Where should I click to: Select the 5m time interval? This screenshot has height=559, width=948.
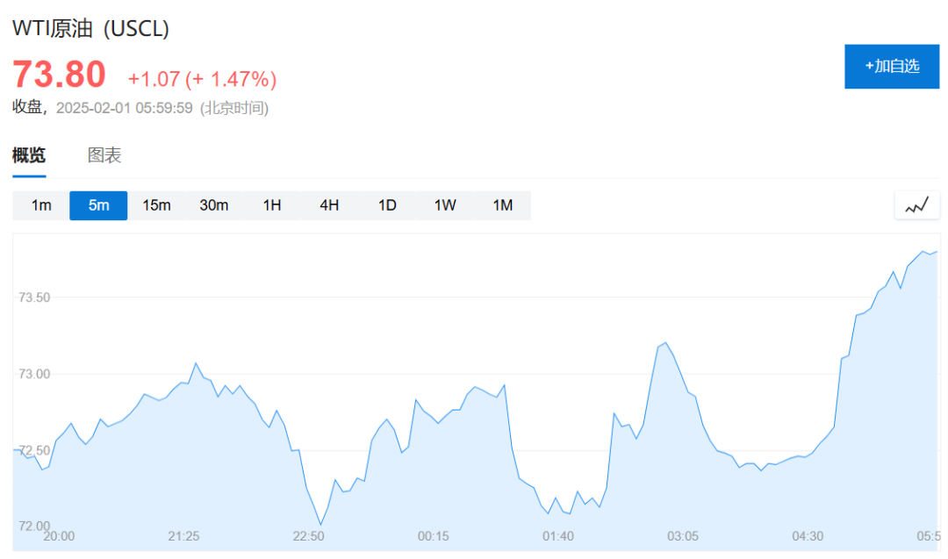(98, 205)
